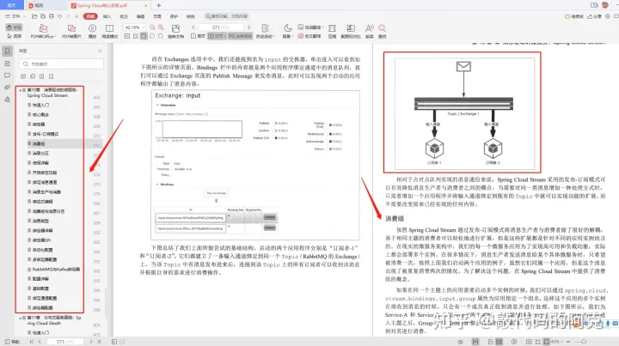Open the RabbitMQ and Kafka binder bookmark
This screenshot has height=346, width=619.
coord(55,269)
